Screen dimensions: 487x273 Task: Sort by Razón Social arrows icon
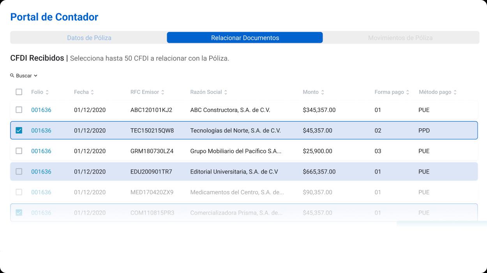tap(226, 92)
